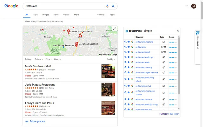The width and height of the screenshot is (203, 127).
Task: Close the Semstorm restaurant panel
Action: (178, 31)
